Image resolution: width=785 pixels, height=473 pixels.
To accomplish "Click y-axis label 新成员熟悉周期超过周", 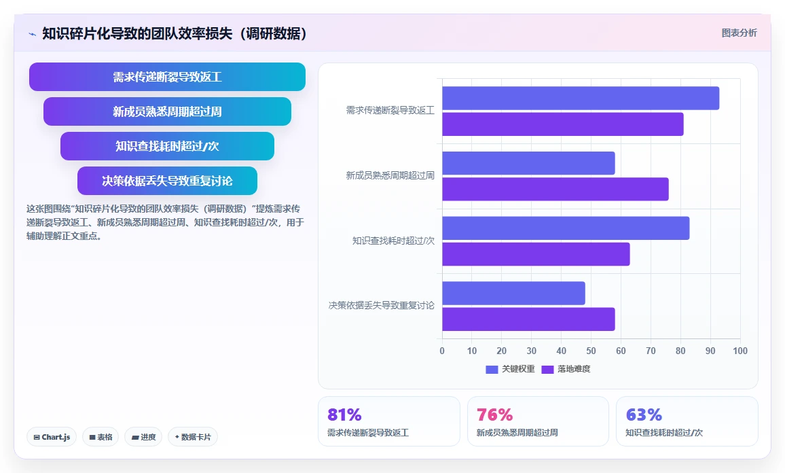I will (390, 175).
